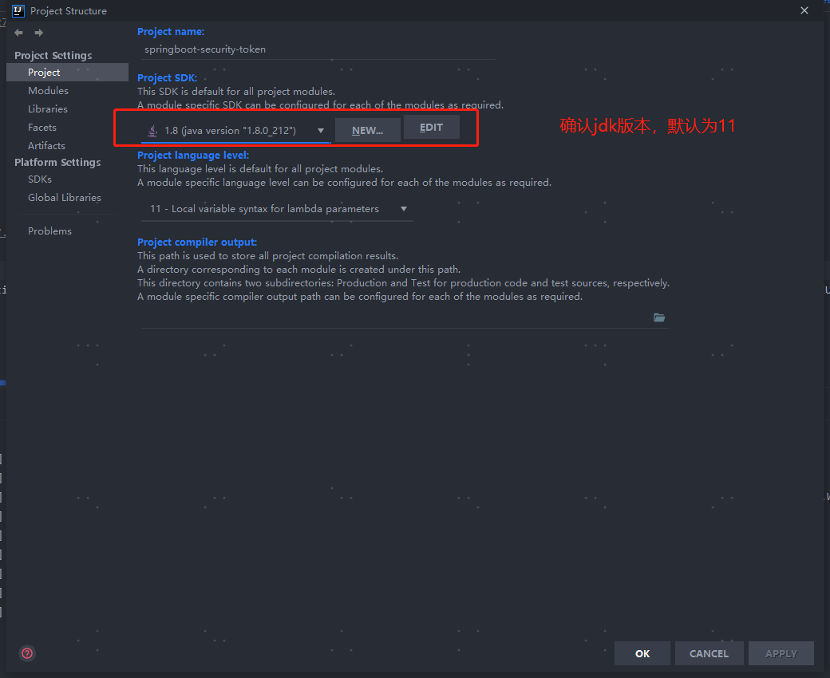830x678 pixels.
Task: Open the Artifacts section
Action: [x=46, y=145]
